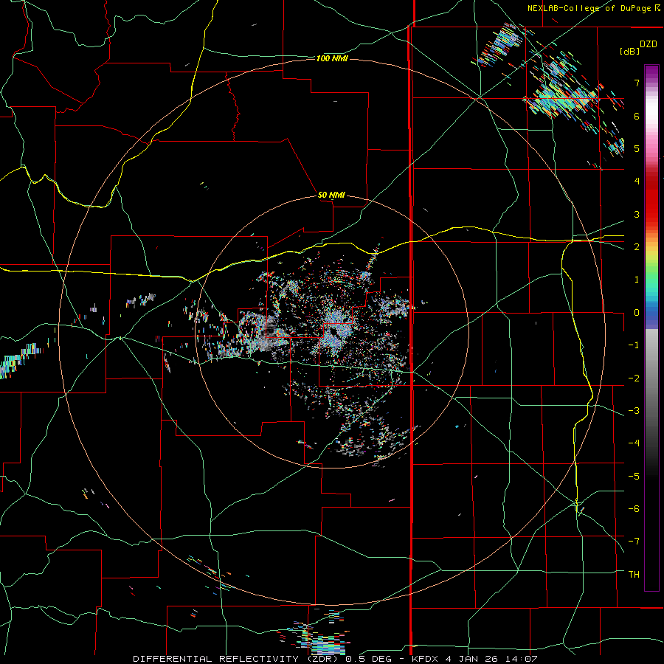Click the 5 dB colorbar label
Image resolution: width=664 pixels, height=664 pixels.
[x=637, y=148]
